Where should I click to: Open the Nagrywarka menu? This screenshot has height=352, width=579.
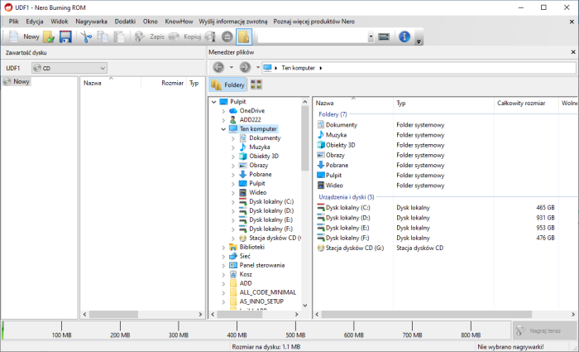point(91,22)
